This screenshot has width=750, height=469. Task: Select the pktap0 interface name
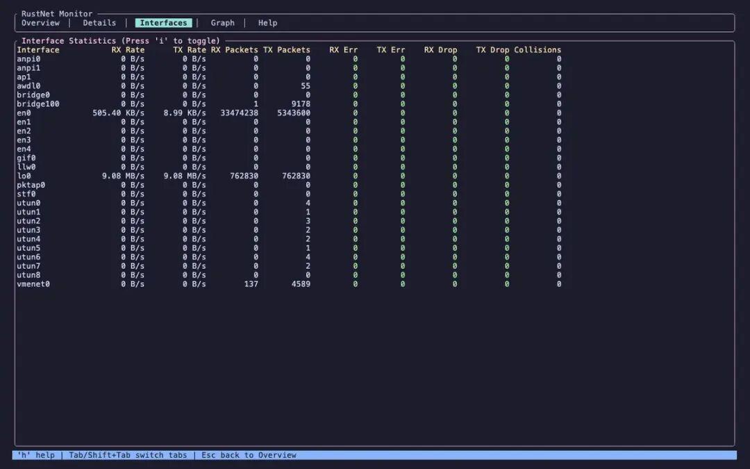pyautogui.click(x=31, y=186)
